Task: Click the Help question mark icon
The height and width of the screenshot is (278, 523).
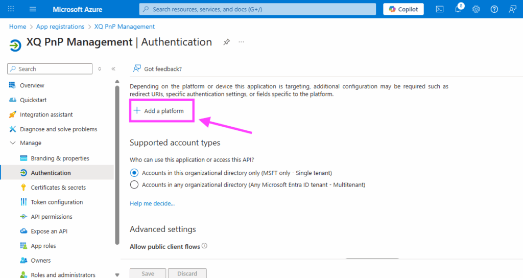Action: (x=494, y=9)
